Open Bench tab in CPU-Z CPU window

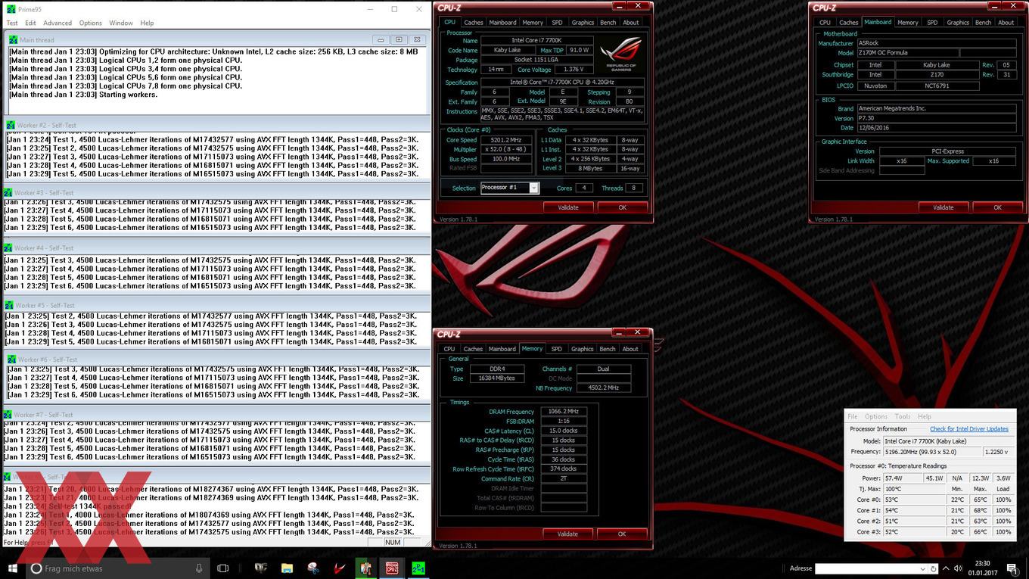click(608, 23)
